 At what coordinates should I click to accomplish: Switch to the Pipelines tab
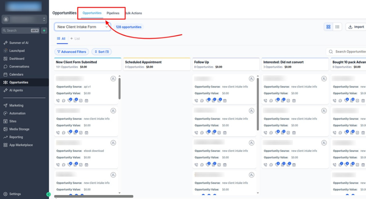tap(113, 13)
